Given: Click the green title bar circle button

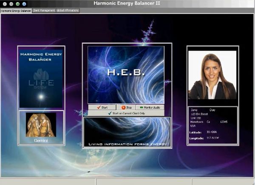Looking at the screenshot, I should click(x=17, y=4).
